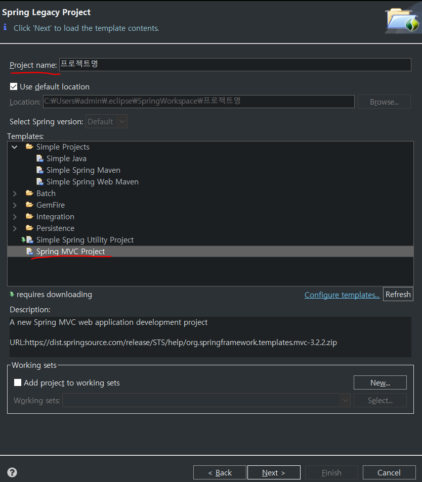The image size is (422, 482).
Task: Click the requires downloading green arrow icon
Action: 12,294
